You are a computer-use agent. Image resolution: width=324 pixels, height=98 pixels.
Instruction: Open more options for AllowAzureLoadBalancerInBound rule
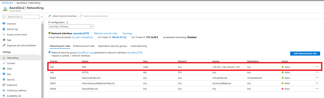pos(317,83)
